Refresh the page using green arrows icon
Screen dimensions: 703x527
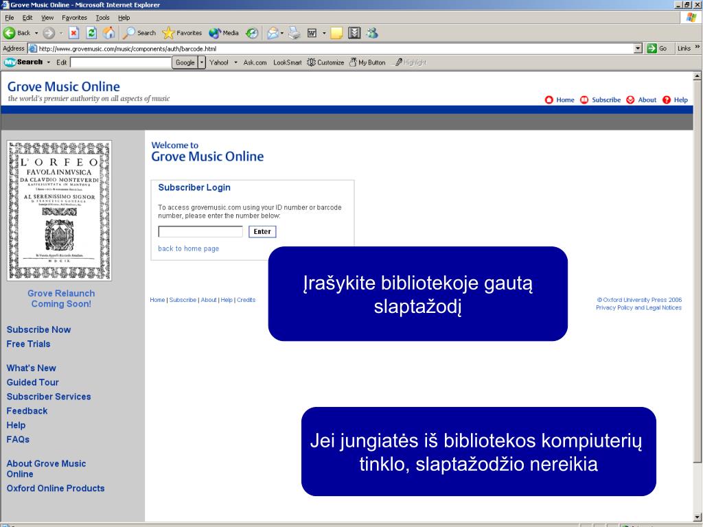click(91, 33)
